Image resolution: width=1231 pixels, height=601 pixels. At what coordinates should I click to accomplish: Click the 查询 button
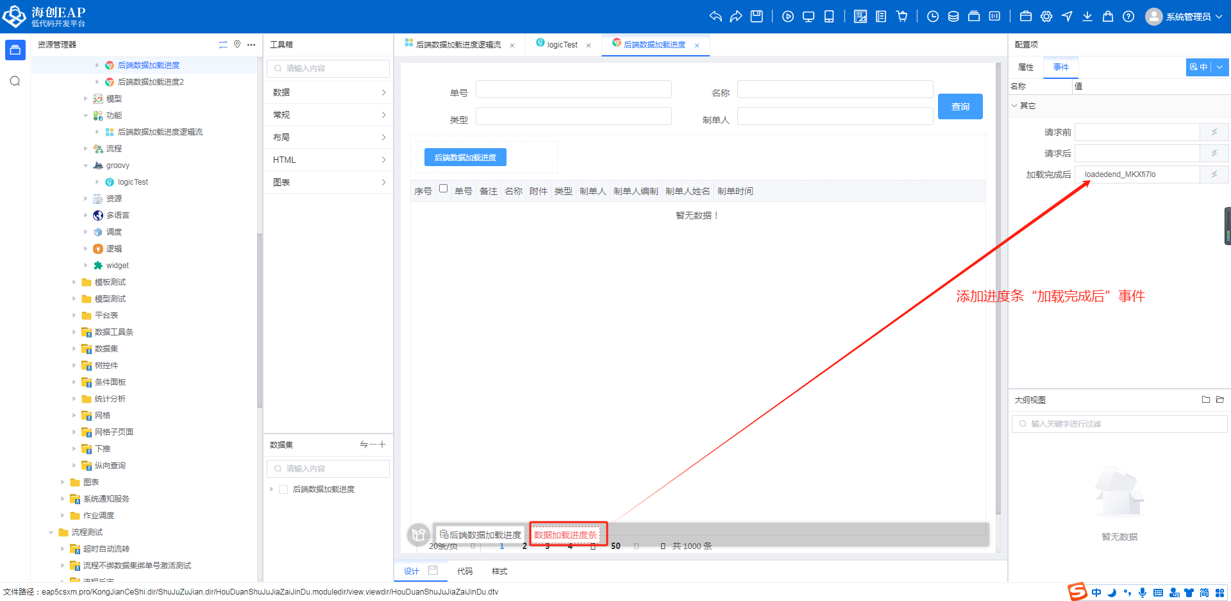[x=960, y=106]
